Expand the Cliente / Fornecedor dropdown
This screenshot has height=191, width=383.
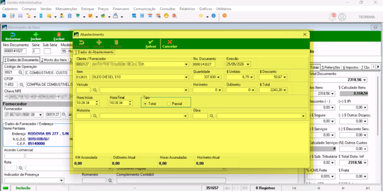tap(186, 64)
